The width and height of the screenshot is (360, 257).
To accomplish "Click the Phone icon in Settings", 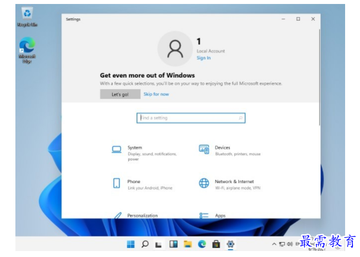I will (117, 183).
